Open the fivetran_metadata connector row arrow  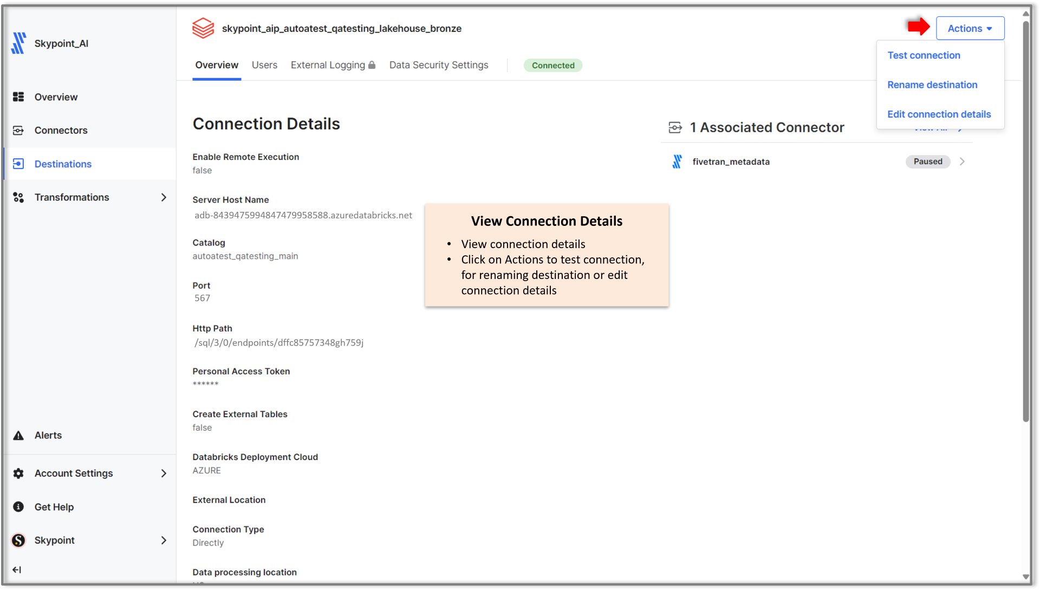962,161
